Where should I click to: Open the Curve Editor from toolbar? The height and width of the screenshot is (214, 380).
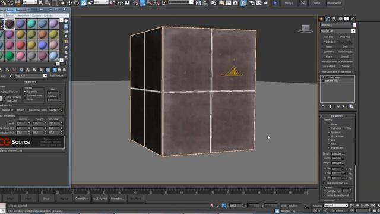pyautogui.click(x=229, y=2)
